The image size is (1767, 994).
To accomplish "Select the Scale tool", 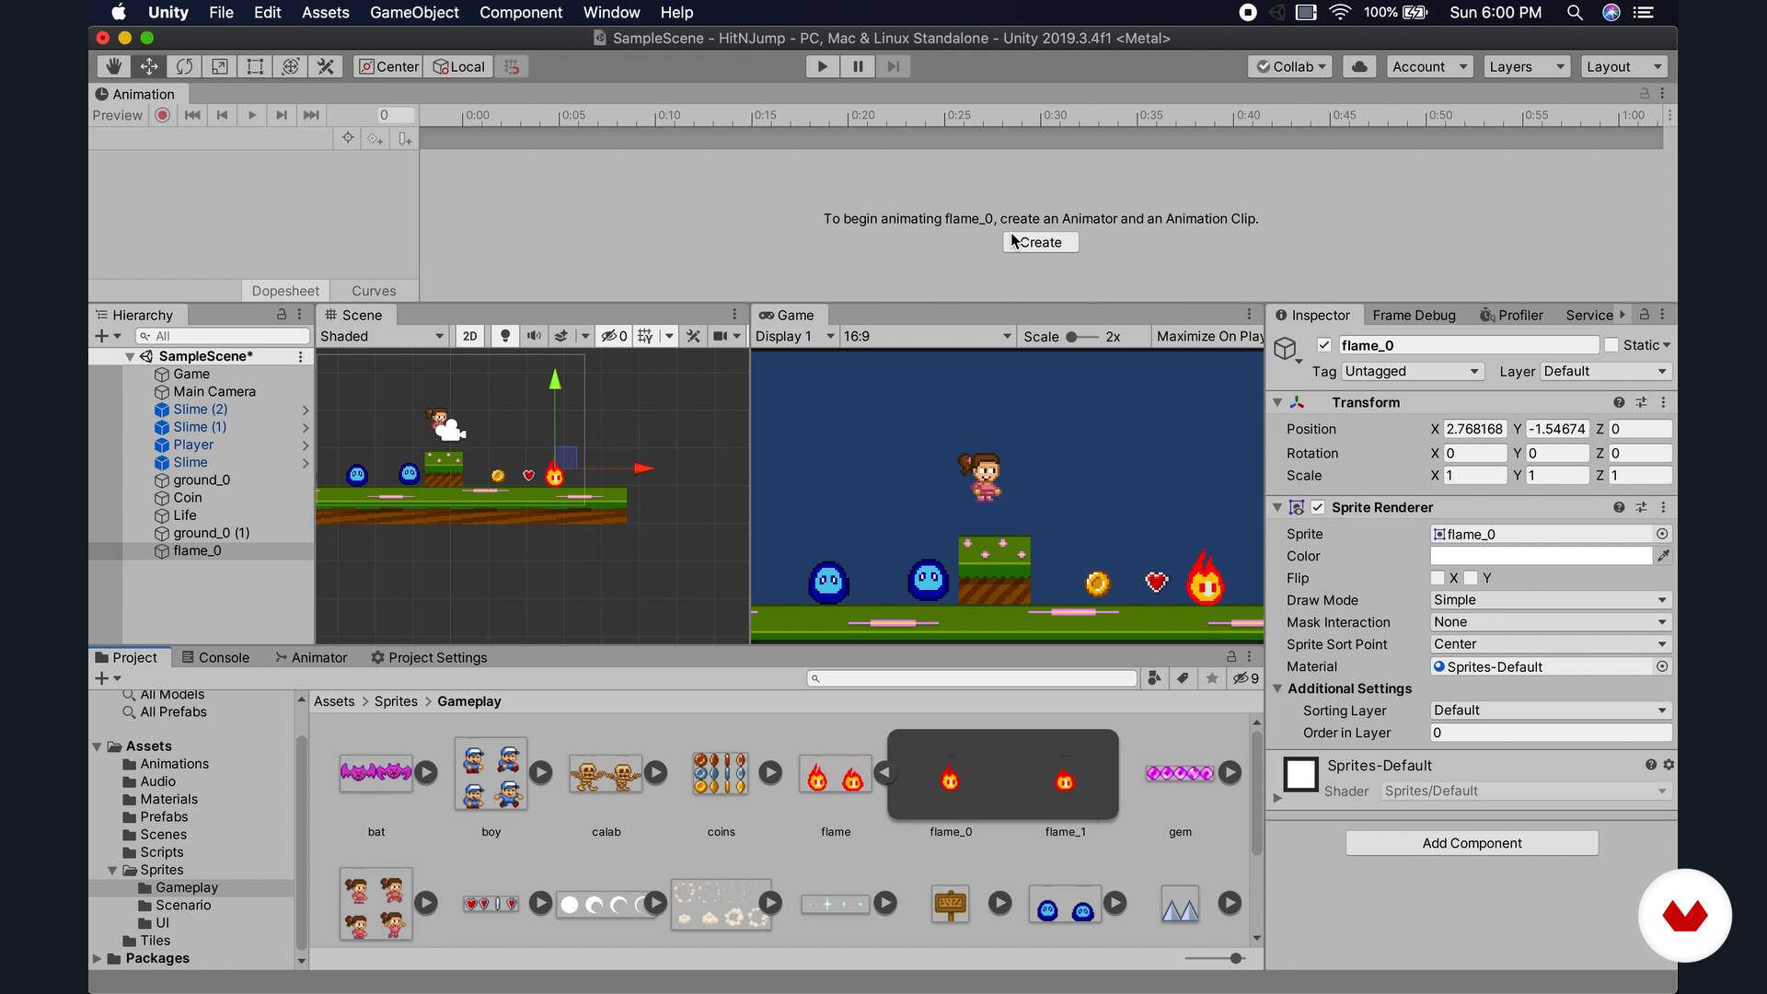I will click(x=219, y=66).
